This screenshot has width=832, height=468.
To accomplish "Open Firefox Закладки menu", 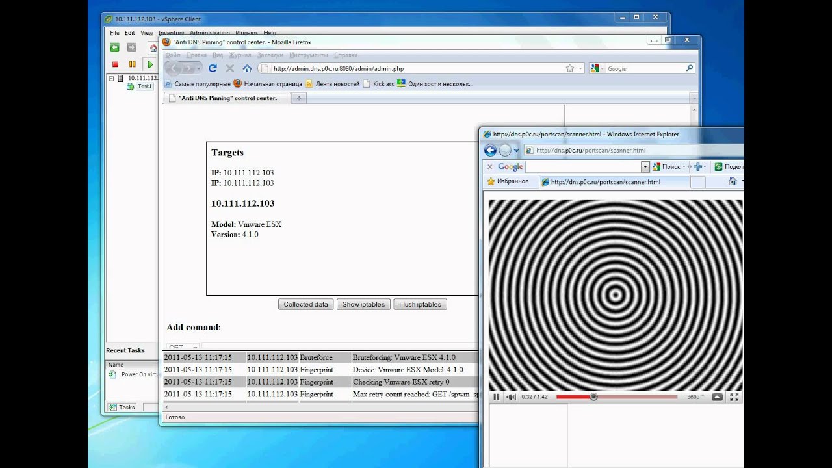I will [270, 55].
